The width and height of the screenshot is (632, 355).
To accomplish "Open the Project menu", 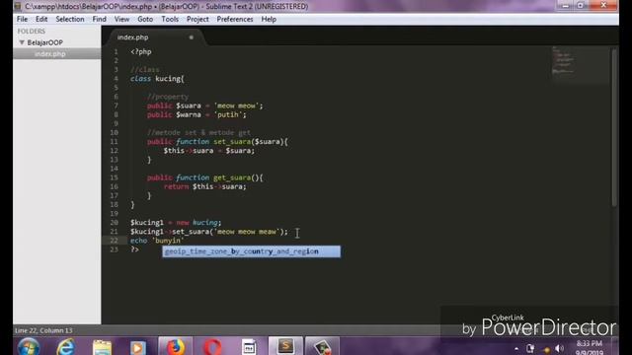I will [x=197, y=19].
